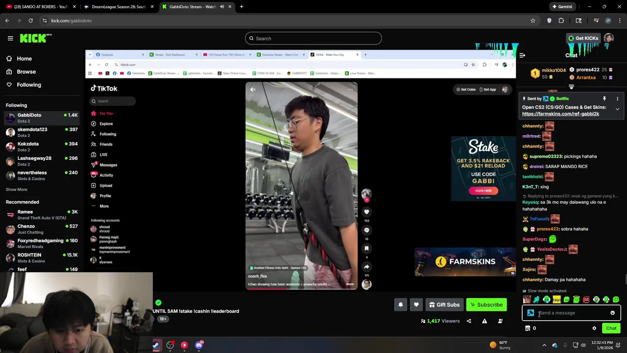Viewport: 627px width, 353px height.
Task: Click the Subscribe button
Action: (487, 305)
